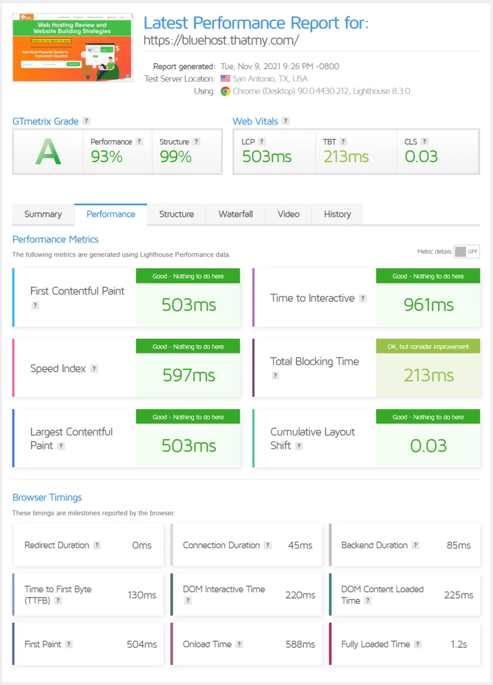Click the Chrome browser icon
The height and width of the screenshot is (685, 493).
[225, 92]
